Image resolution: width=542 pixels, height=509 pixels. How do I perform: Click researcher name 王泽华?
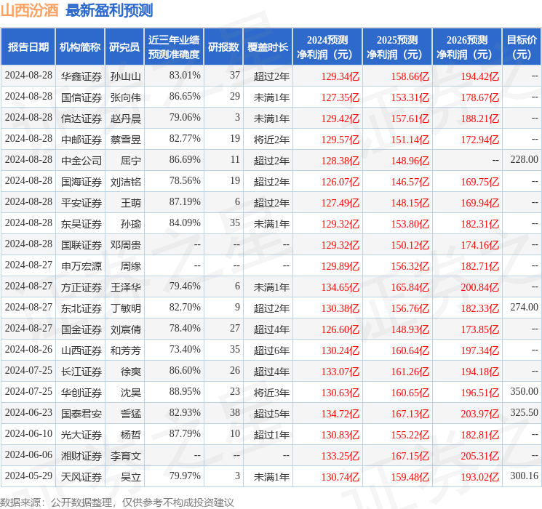(x=125, y=287)
